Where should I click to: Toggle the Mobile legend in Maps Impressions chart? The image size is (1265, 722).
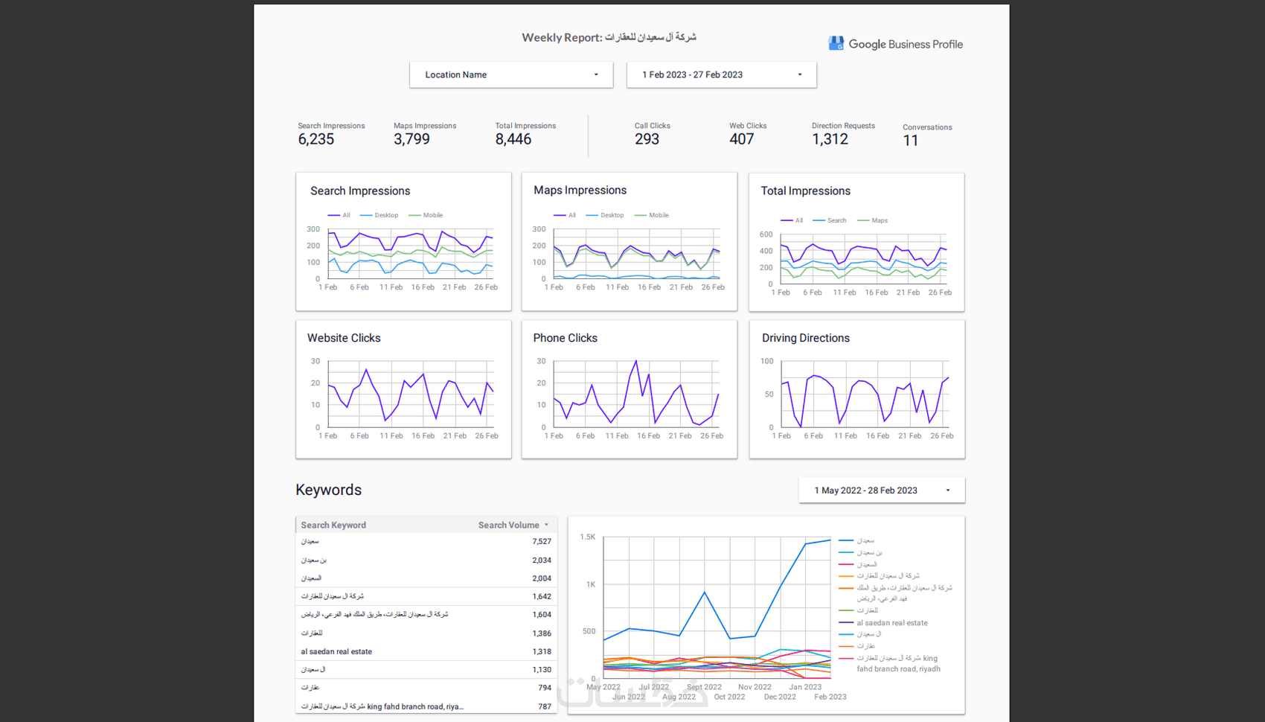tap(651, 215)
